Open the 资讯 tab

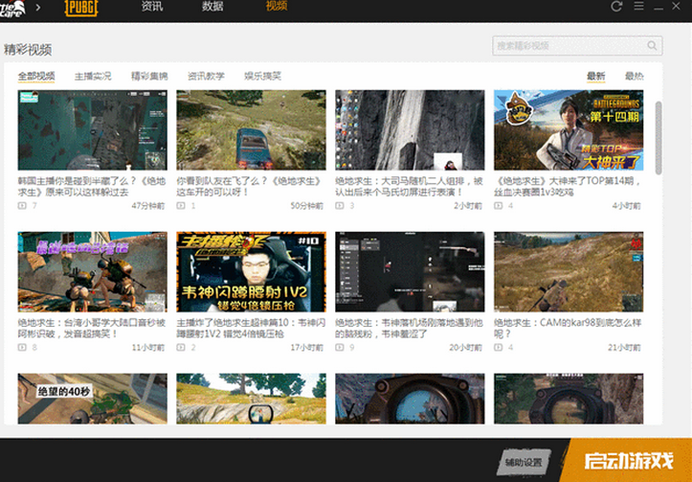click(x=152, y=6)
